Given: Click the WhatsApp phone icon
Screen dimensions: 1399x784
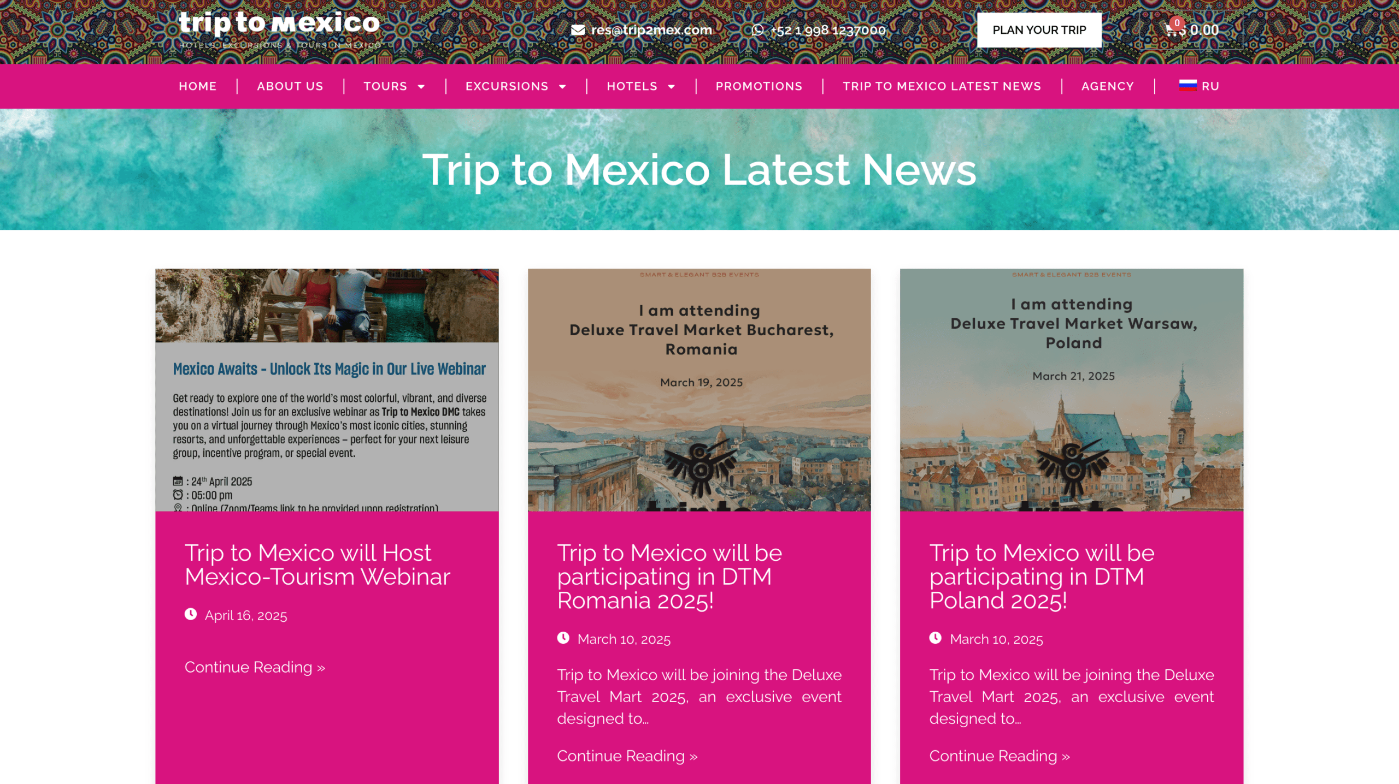Looking at the screenshot, I should [757, 30].
